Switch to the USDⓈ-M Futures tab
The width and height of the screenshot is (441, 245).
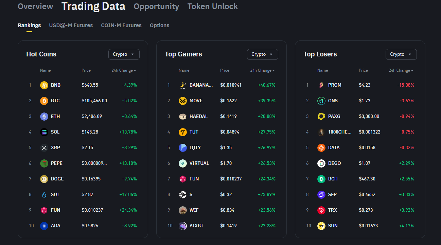coord(71,25)
